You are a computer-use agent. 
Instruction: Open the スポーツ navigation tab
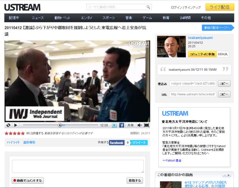109,18
